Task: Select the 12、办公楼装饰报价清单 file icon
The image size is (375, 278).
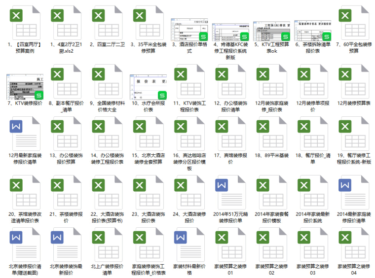Action: pyautogui.click(x=230, y=81)
